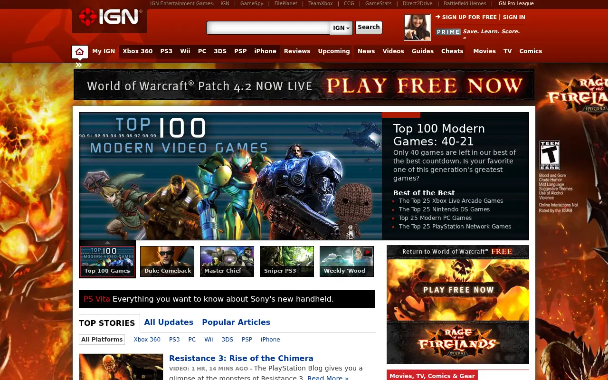Image resolution: width=608 pixels, height=380 pixels.
Task: Click into the search text field
Action: click(268, 28)
